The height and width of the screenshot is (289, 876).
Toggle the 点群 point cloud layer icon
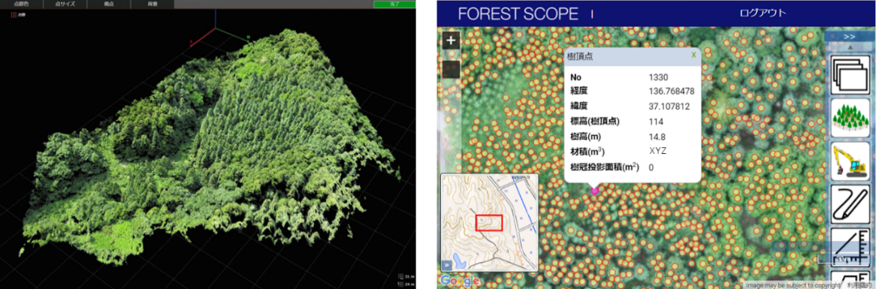tap(14, 15)
